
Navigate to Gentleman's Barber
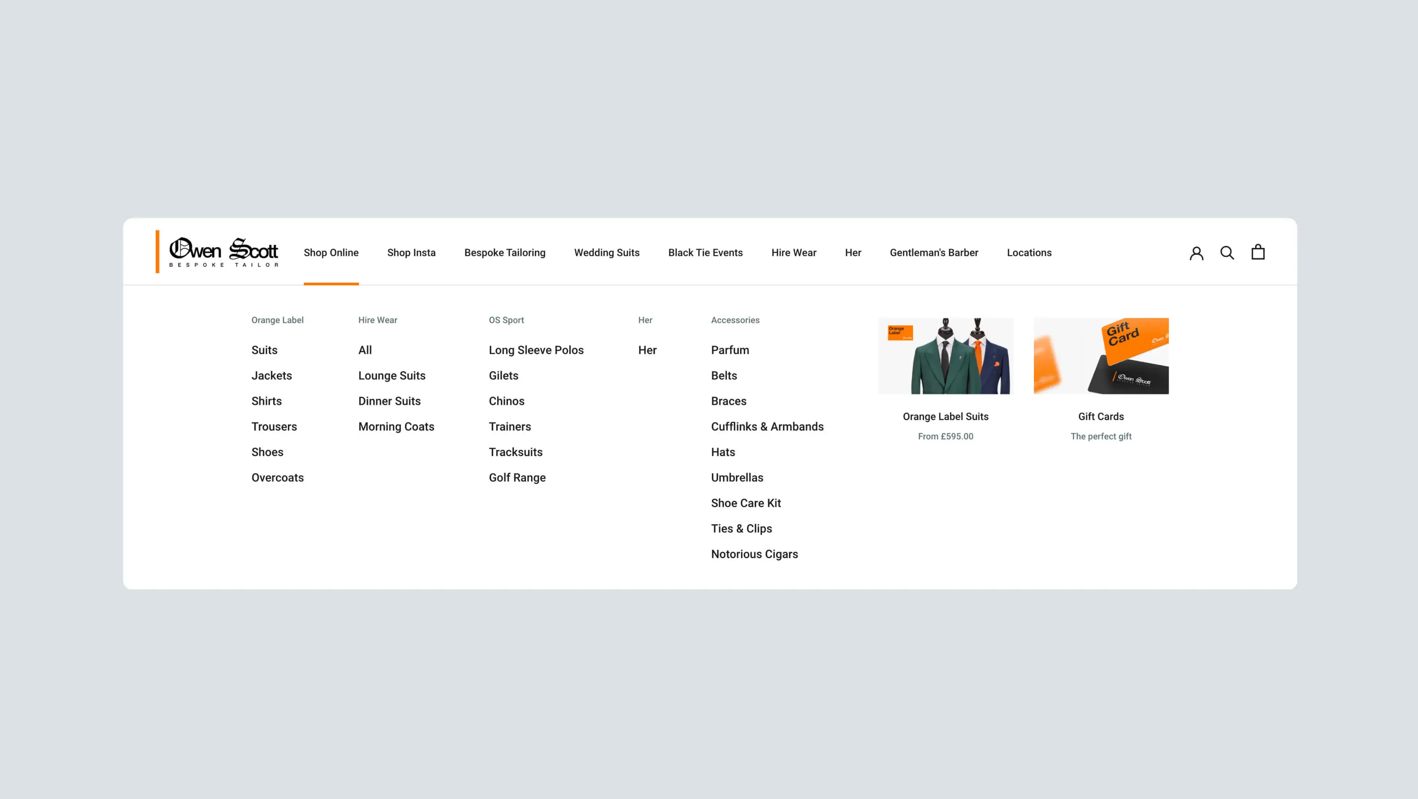(x=934, y=253)
